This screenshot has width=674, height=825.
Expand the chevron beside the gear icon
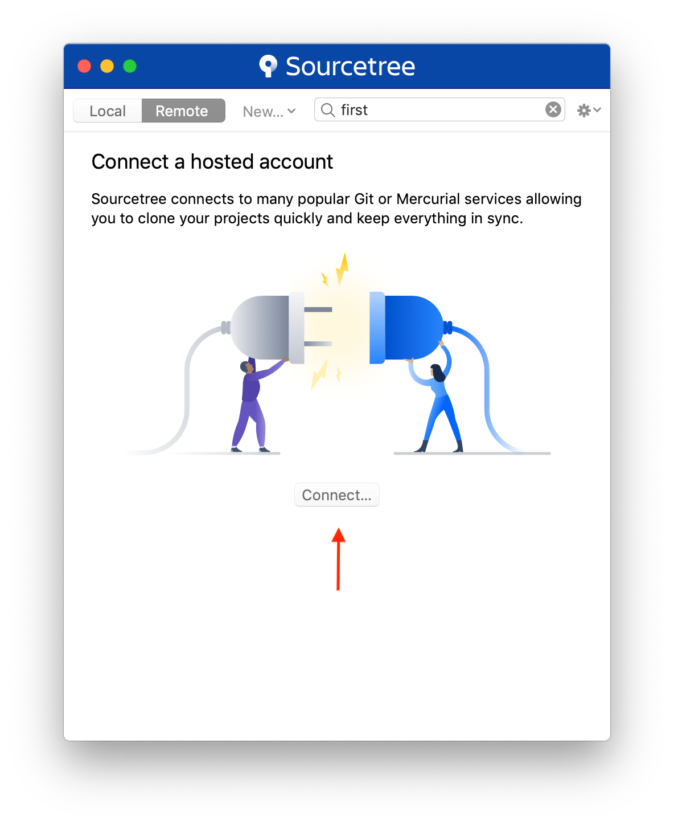tap(597, 110)
